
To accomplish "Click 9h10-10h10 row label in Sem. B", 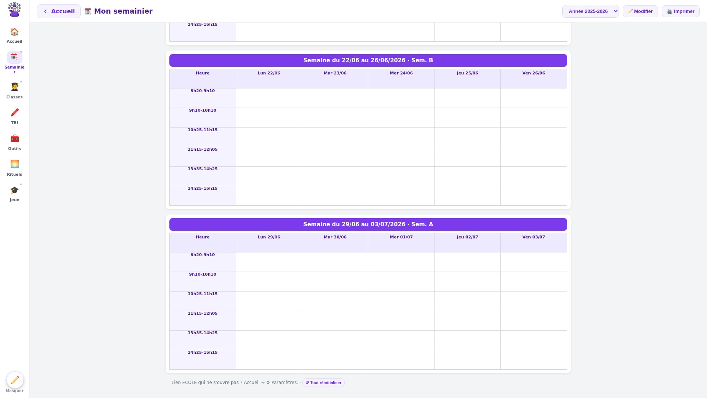I will coord(203,118).
